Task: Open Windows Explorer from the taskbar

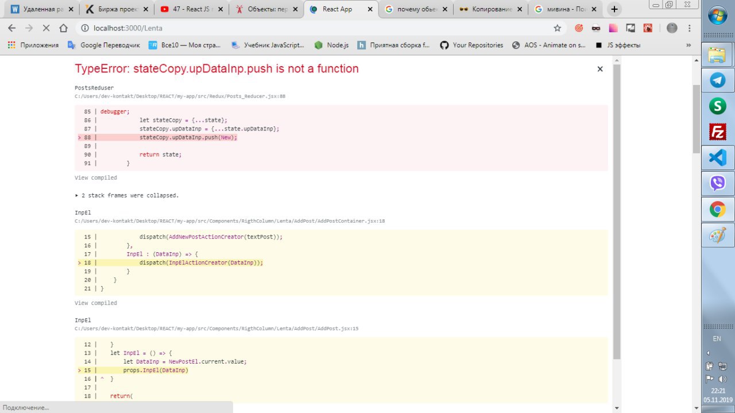Action: (717, 55)
